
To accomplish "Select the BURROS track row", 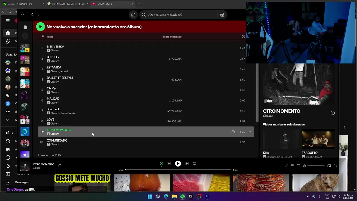I will click(146, 59).
